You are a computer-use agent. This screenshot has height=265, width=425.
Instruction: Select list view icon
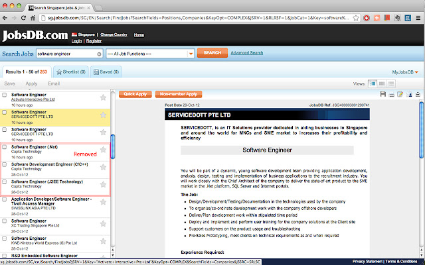[391, 83]
